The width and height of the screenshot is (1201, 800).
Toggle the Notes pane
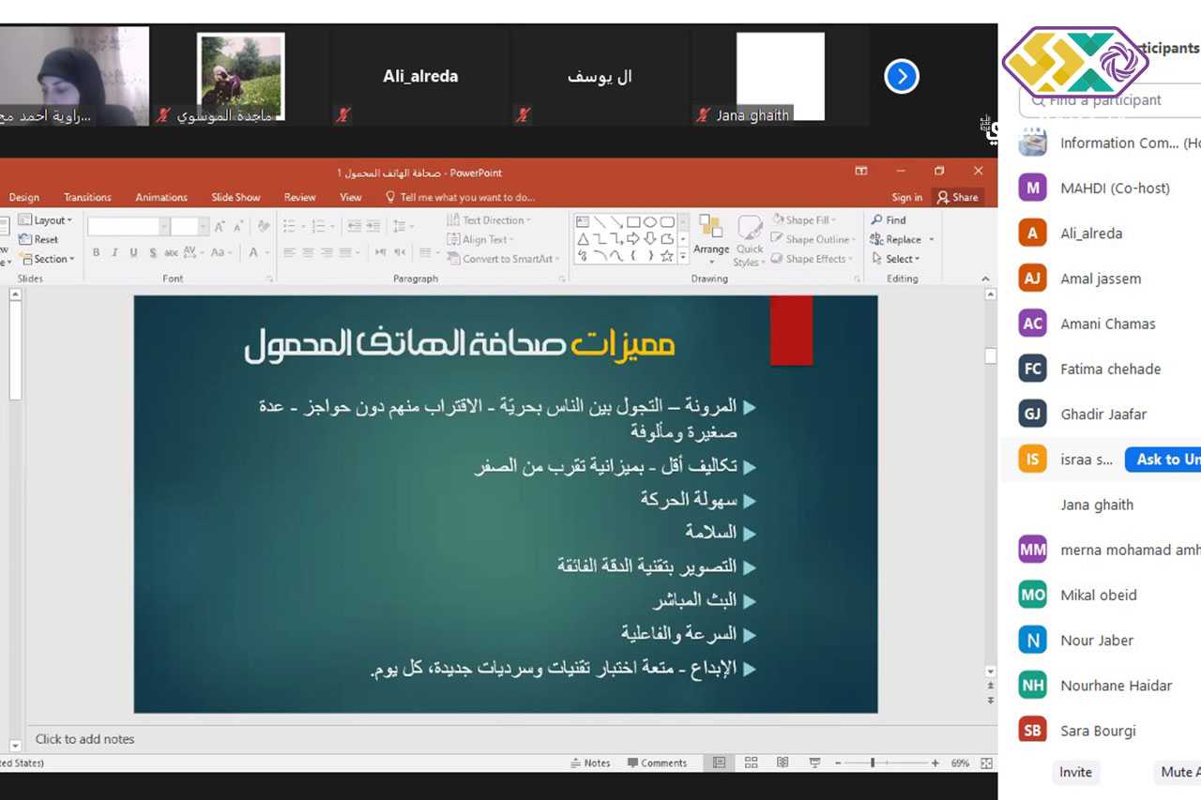(x=590, y=763)
